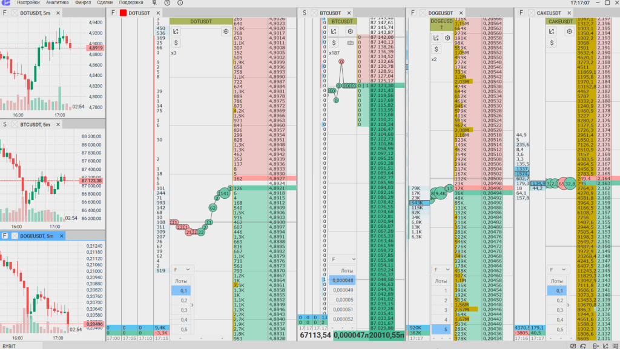
Task: Expand the F dropdown in DOTUSDT panel
Action: pyautogui.click(x=182, y=269)
